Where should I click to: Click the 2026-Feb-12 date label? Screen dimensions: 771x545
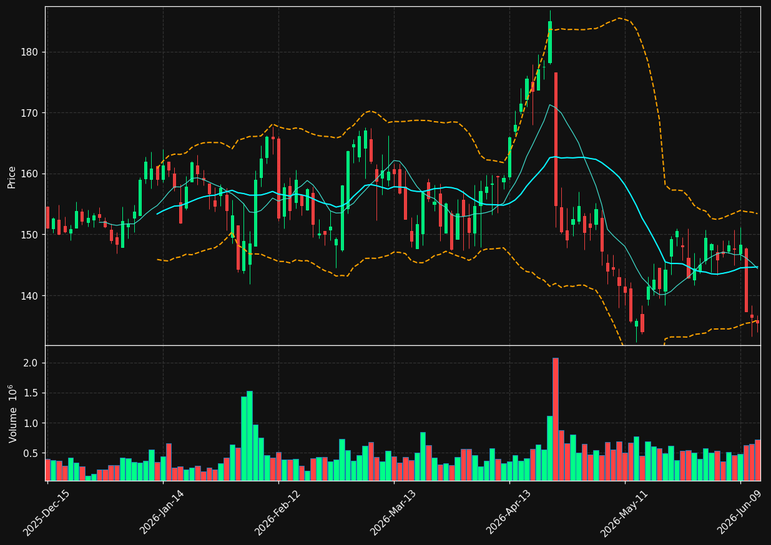click(x=278, y=512)
